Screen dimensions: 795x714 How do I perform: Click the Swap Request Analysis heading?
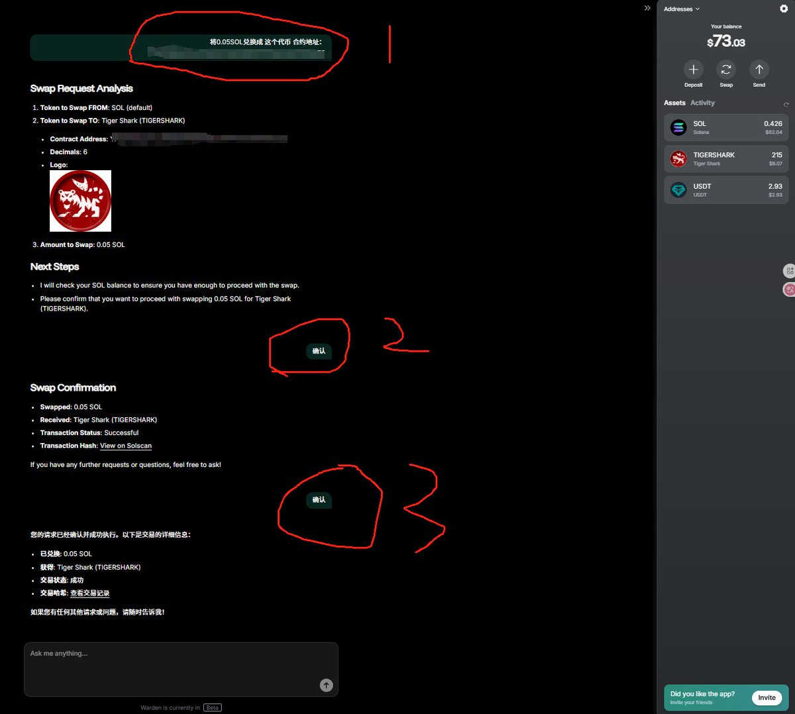click(81, 89)
